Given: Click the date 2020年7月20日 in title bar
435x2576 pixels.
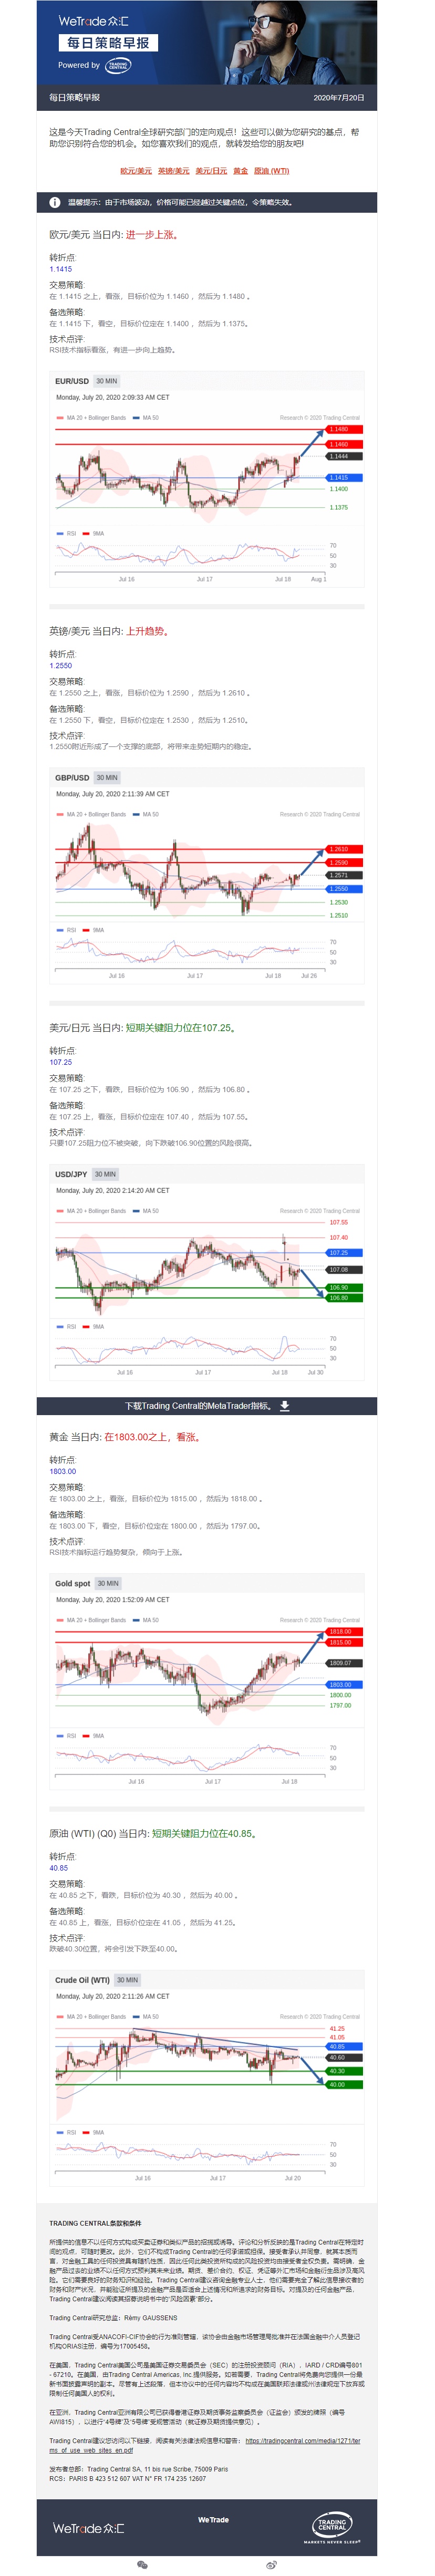Looking at the screenshot, I should (x=339, y=98).
